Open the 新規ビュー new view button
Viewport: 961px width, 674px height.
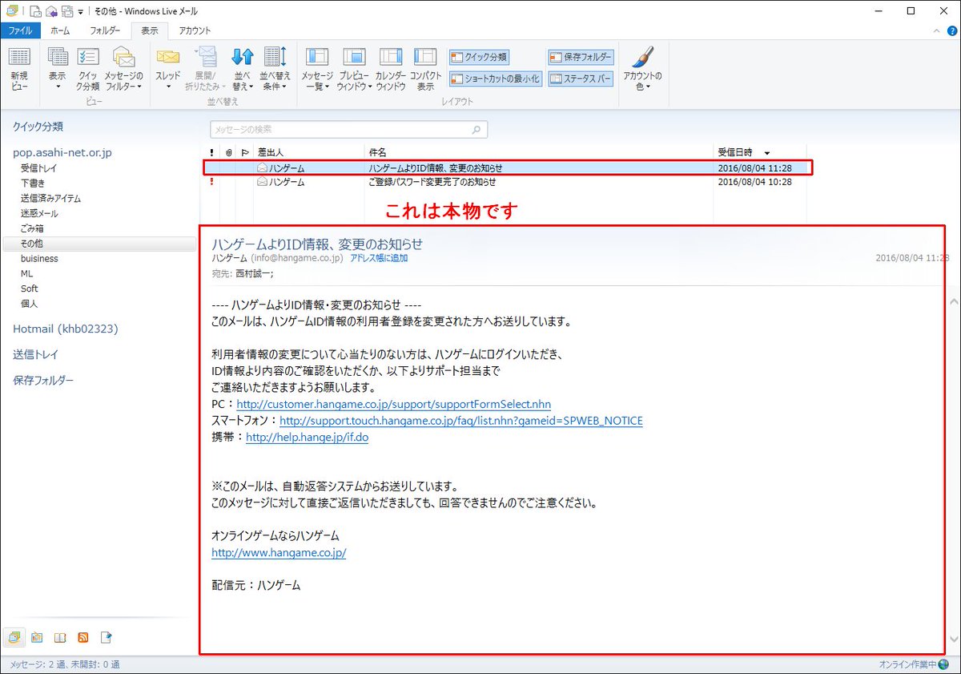click(x=19, y=69)
